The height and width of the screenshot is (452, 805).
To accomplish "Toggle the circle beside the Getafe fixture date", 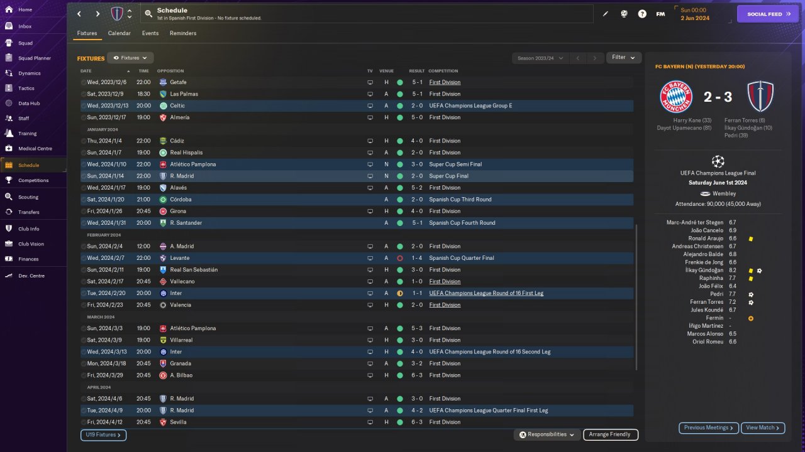I will (x=84, y=82).
